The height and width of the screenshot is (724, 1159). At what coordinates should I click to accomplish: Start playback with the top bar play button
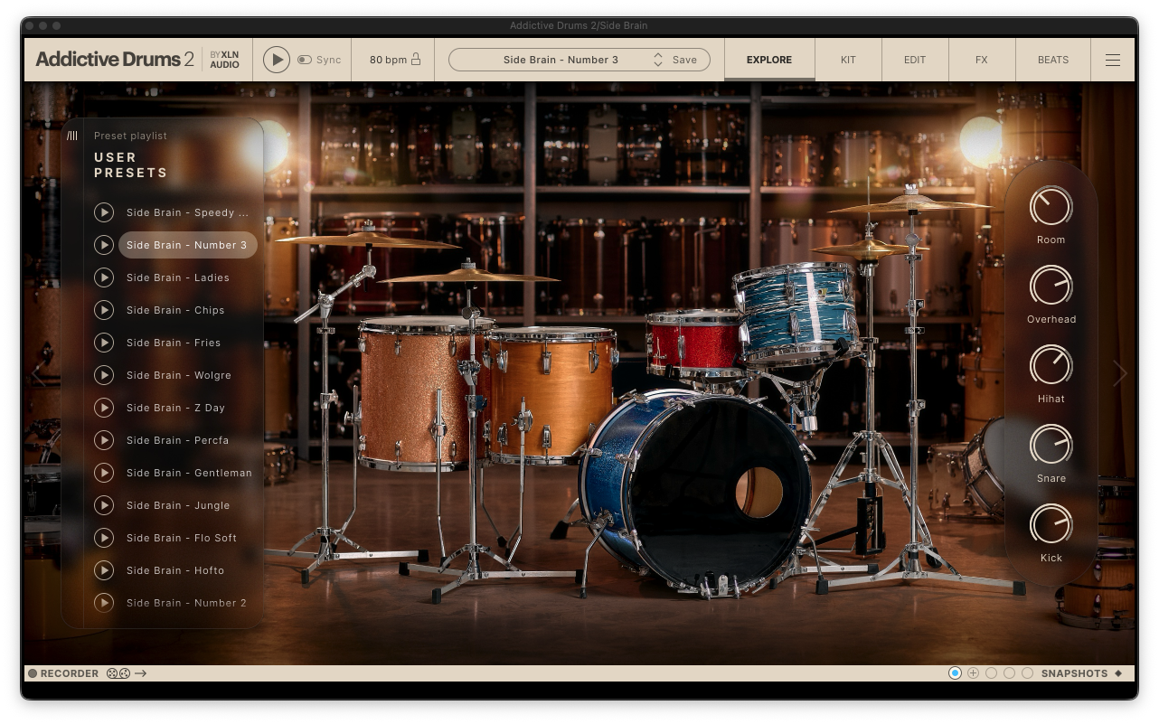coord(277,60)
